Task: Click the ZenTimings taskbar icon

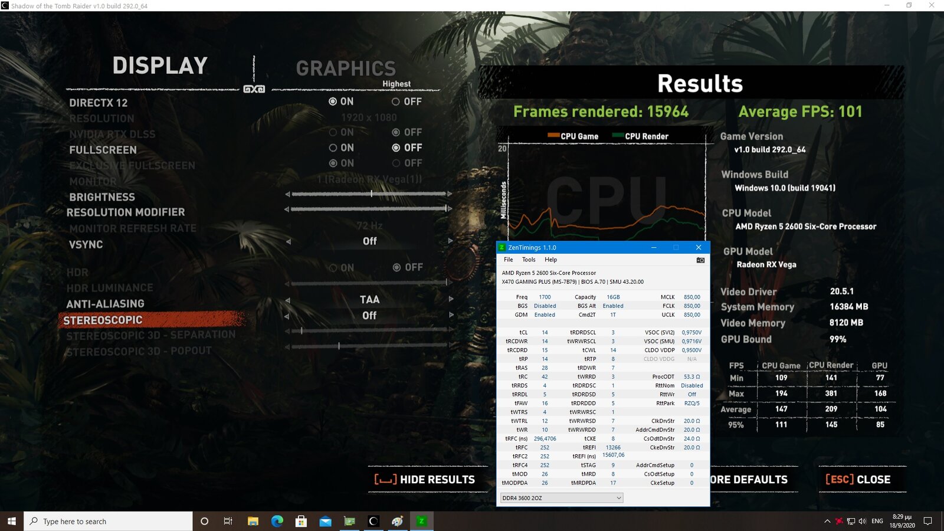Action: (x=421, y=521)
